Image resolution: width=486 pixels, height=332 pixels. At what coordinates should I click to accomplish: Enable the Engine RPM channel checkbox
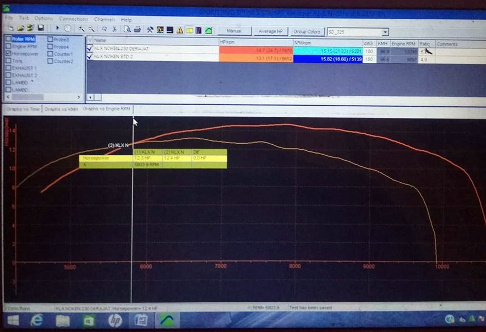coord(8,47)
